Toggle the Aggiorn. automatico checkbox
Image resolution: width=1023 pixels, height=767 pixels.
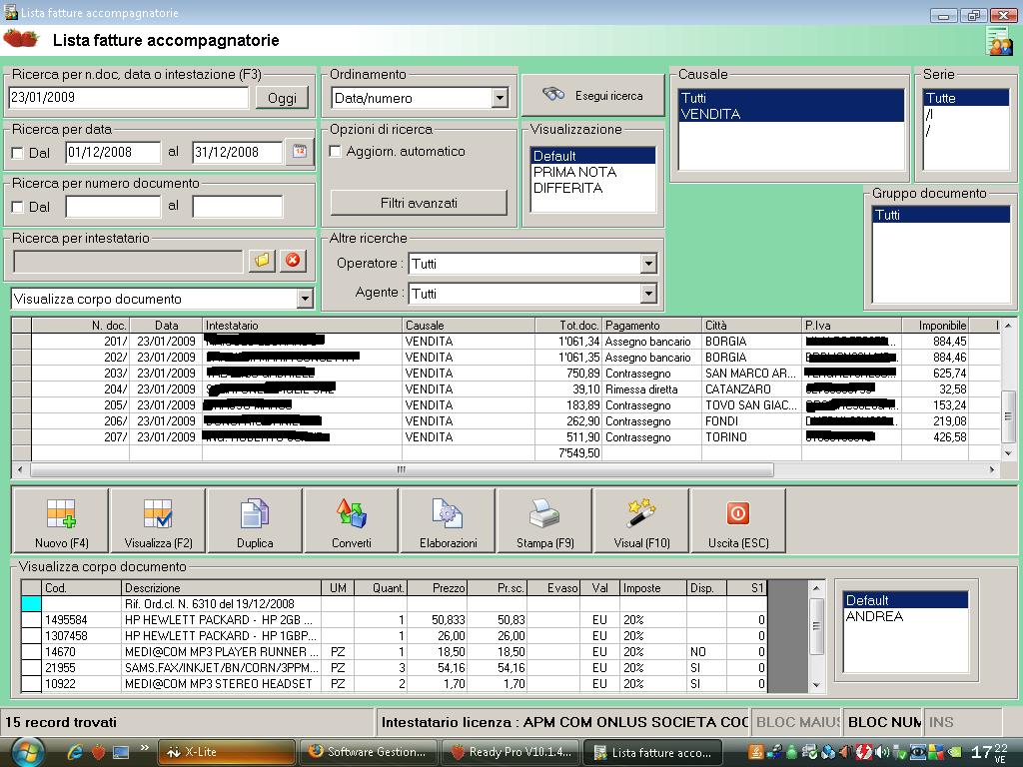pos(336,152)
